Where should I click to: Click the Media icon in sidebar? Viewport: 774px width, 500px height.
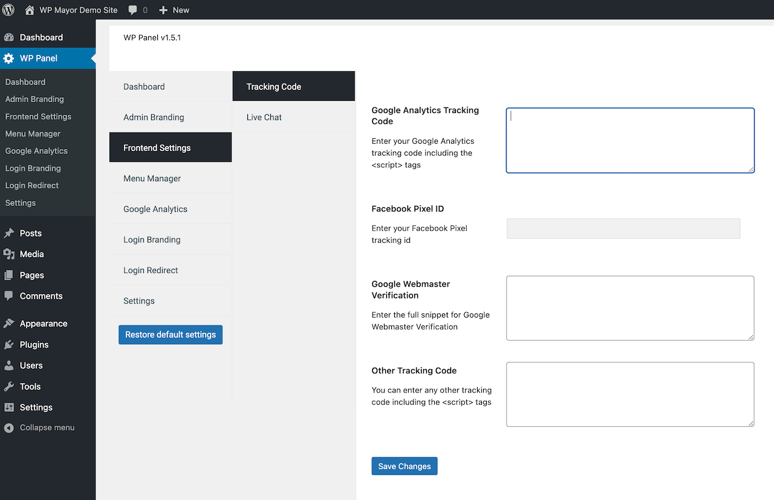coord(8,254)
